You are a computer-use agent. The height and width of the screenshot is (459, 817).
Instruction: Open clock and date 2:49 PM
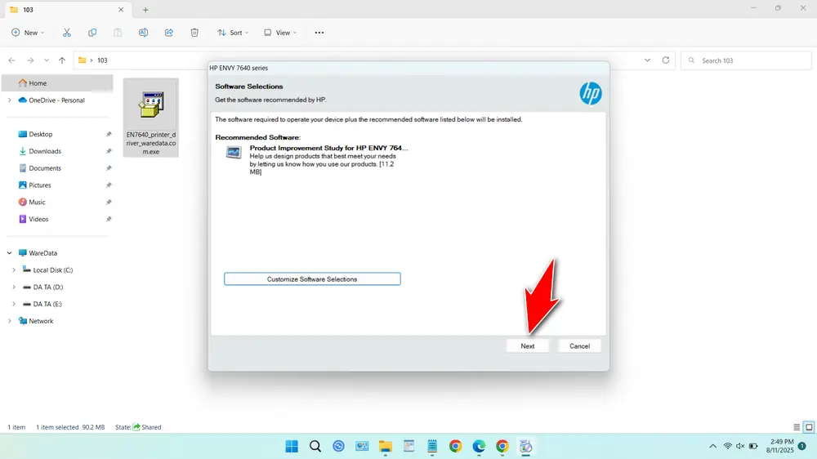(x=779, y=446)
